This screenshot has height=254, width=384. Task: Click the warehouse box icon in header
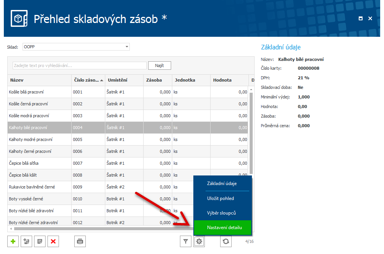(19, 18)
